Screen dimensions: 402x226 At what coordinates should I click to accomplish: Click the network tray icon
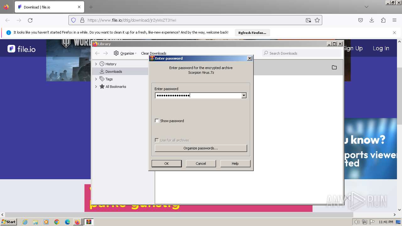coord(365,222)
